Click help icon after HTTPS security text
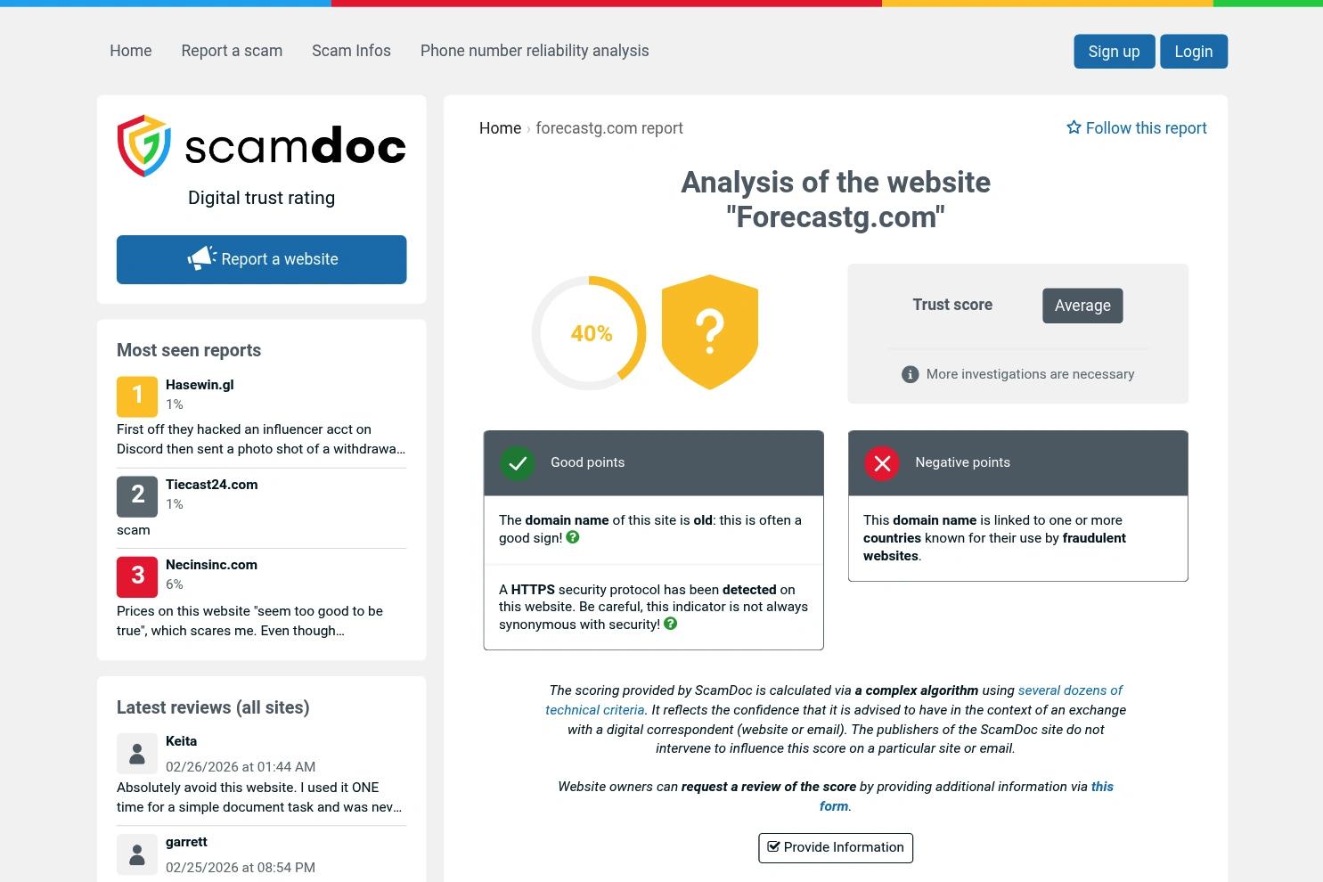The image size is (1323, 882). point(671,624)
